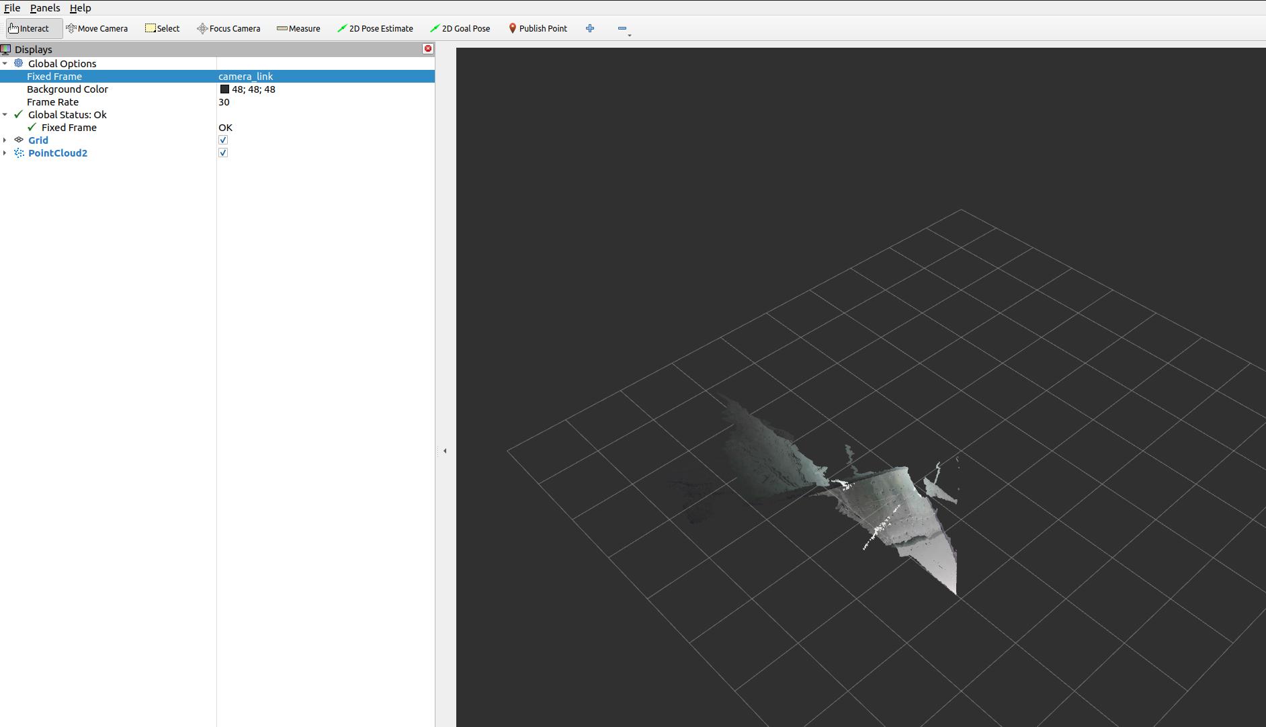Switch to the Select tool
The width and height of the screenshot is (1266, 727).
tap(163, 28)
